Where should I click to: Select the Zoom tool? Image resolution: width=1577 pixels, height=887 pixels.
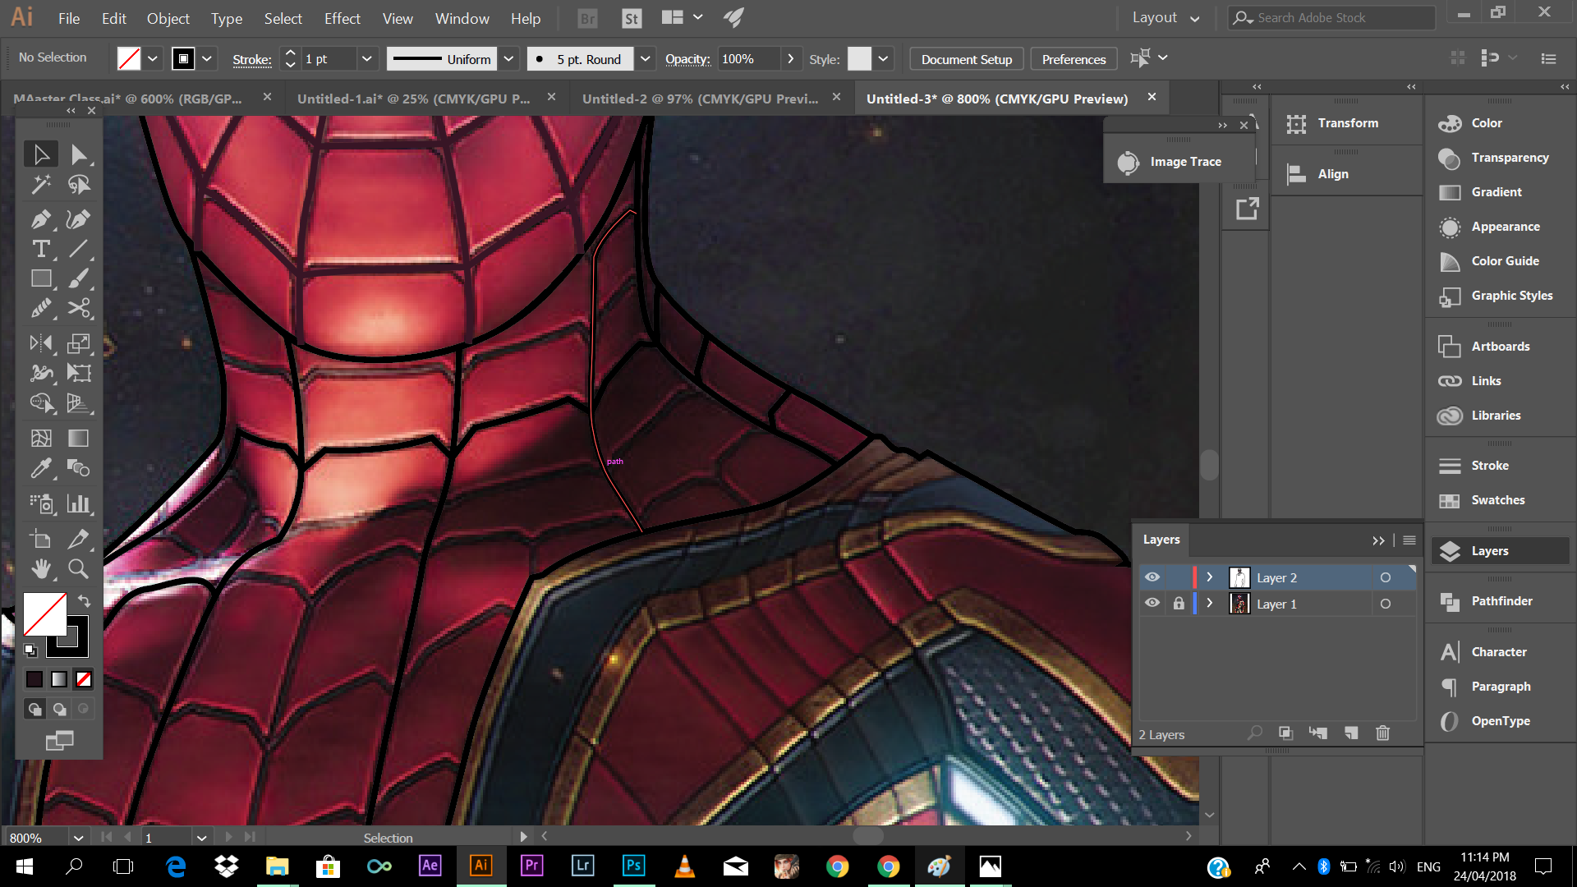point(79,568)
